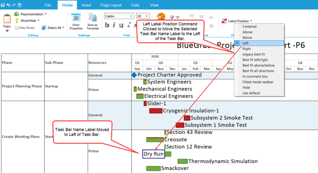This screenshot has height=173, width=318.
Task: Click the paint bucket fill icon
Action: tap(172, 17)
